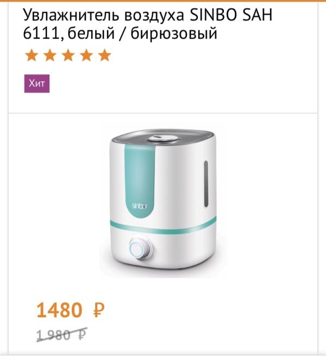326x358 pixels.
Task: Click the crossed-out old price 1 980
Action: click(x=53, y=335)
